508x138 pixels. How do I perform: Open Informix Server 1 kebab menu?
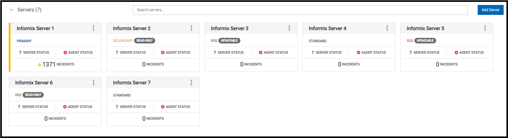tap(94, 28)
